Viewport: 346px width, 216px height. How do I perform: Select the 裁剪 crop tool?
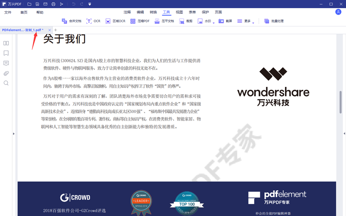[186, 21]
